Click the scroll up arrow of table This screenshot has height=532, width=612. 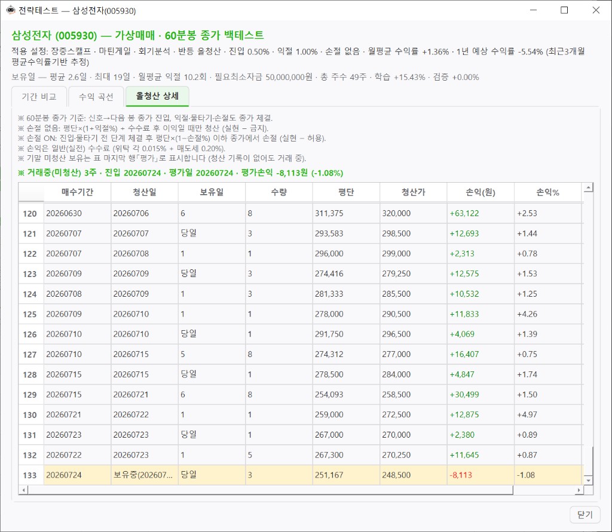(x=588, y=189)
